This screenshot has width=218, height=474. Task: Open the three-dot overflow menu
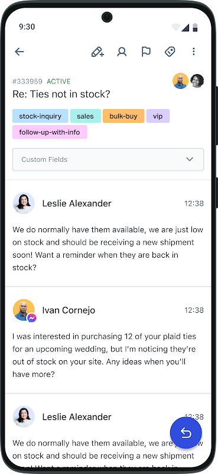coord(194,52)
